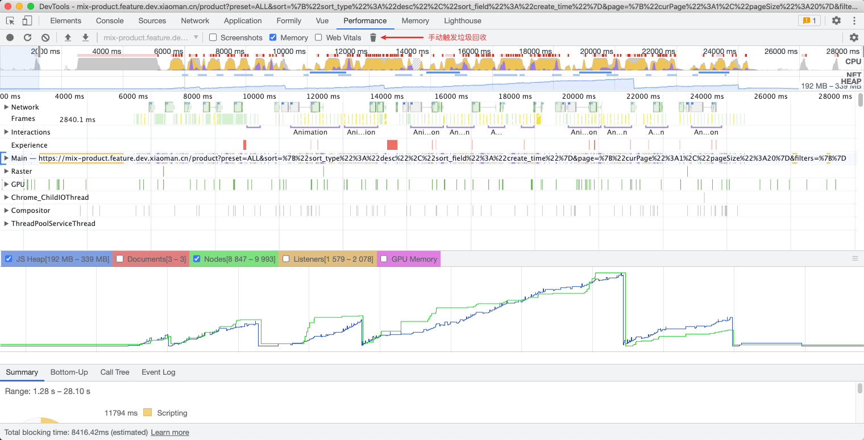Expand the Compositor track
Image resolution: width=864 pixels, height=440 pixels.
(6, 210)
